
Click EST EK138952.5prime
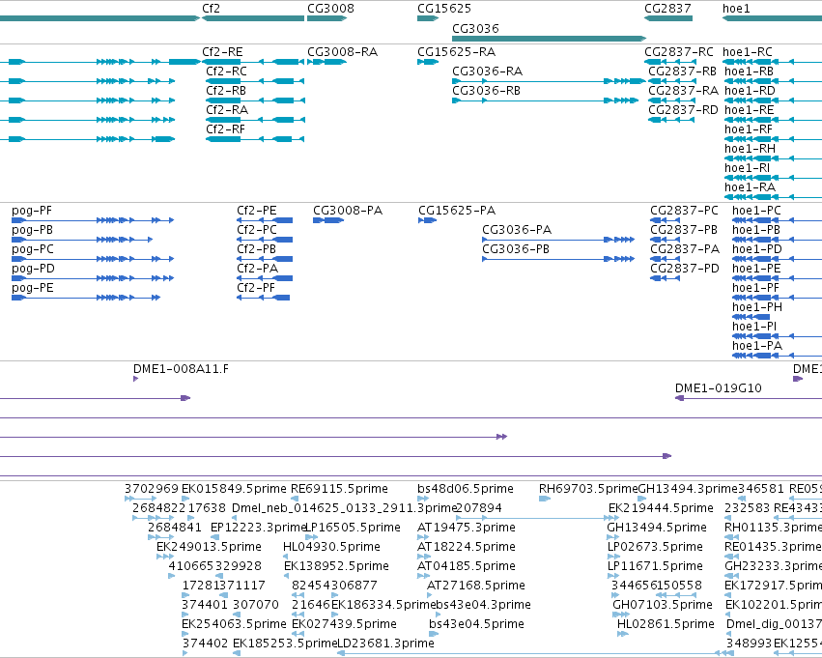336,565
